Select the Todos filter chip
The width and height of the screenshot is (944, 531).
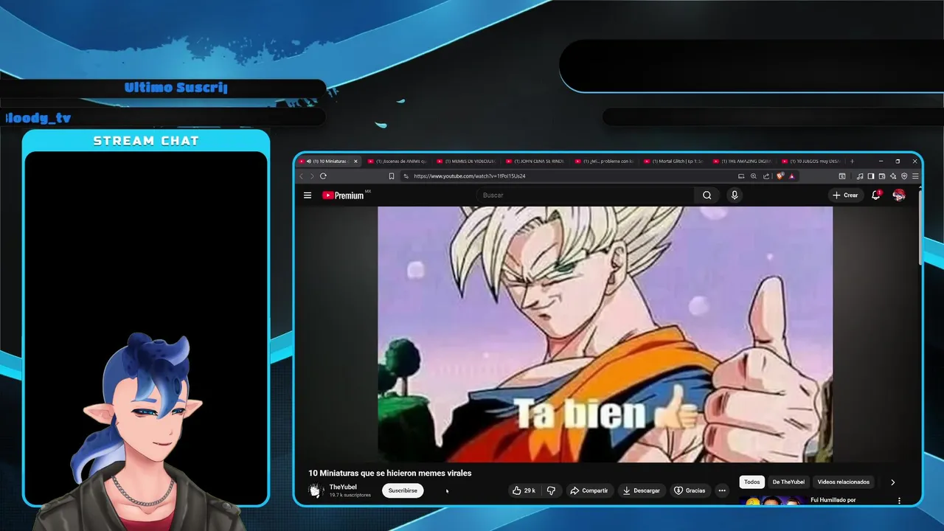tap(752, 482)
